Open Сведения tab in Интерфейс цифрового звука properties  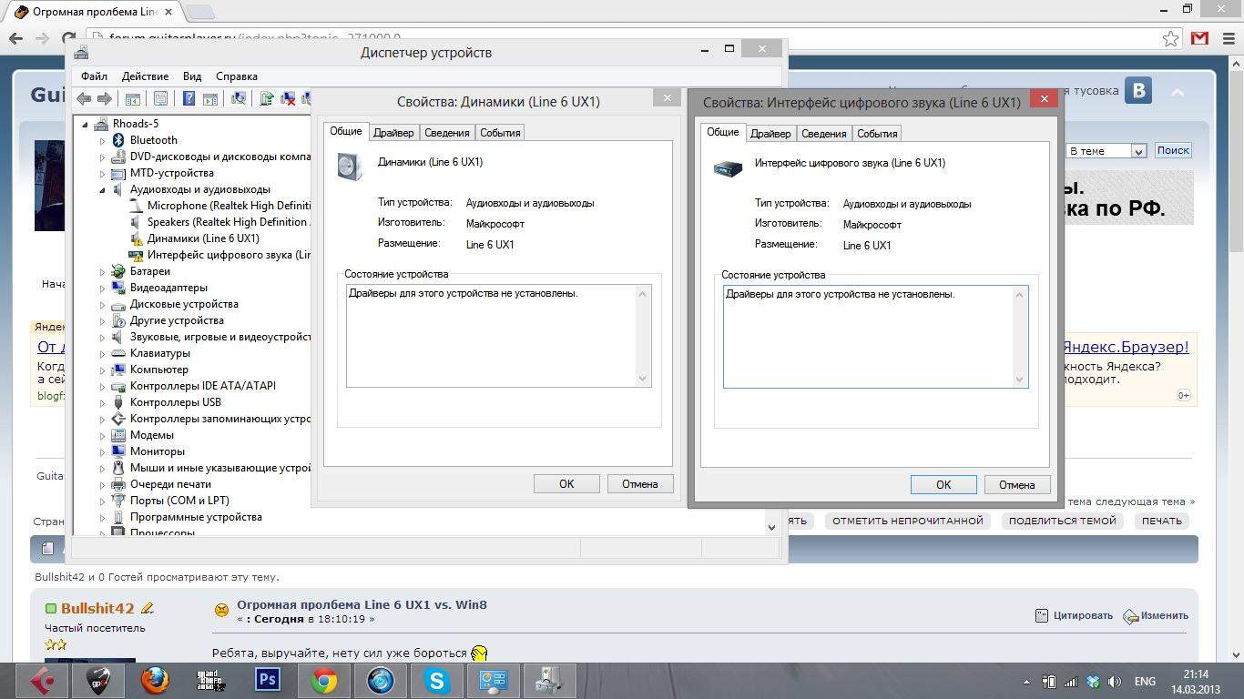(x=823, y=134)
